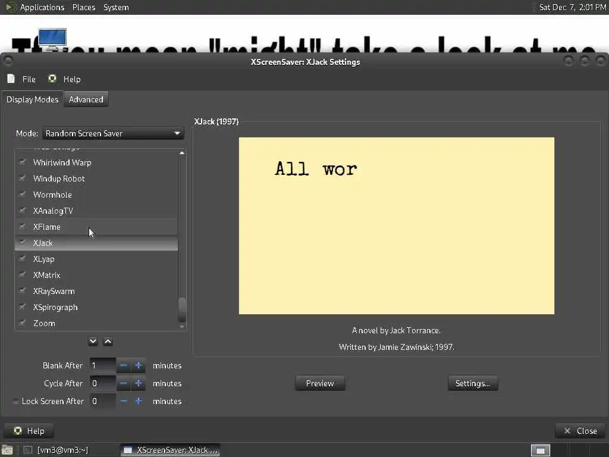The width and height of the screenshot is (609, 457).
Task: Click the computer icon on the desktop
Action: pyautogui.click(x=52, y=40)
